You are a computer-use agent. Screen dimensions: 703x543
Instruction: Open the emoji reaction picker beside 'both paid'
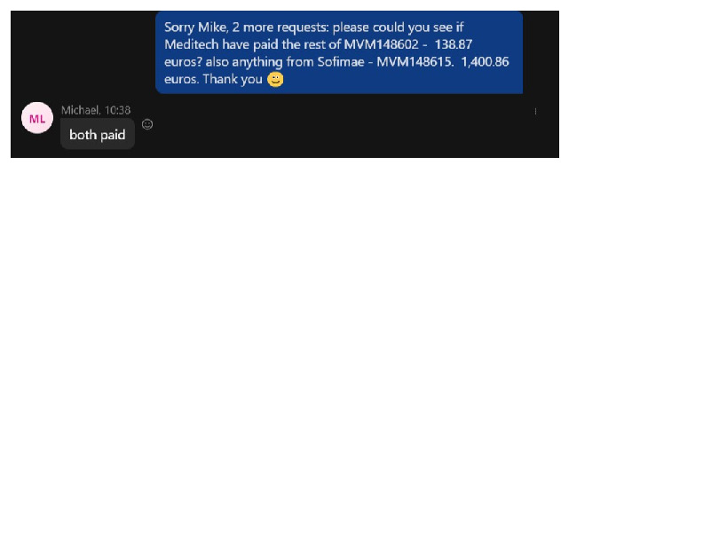pyautogui.click(x=147, y=124)
